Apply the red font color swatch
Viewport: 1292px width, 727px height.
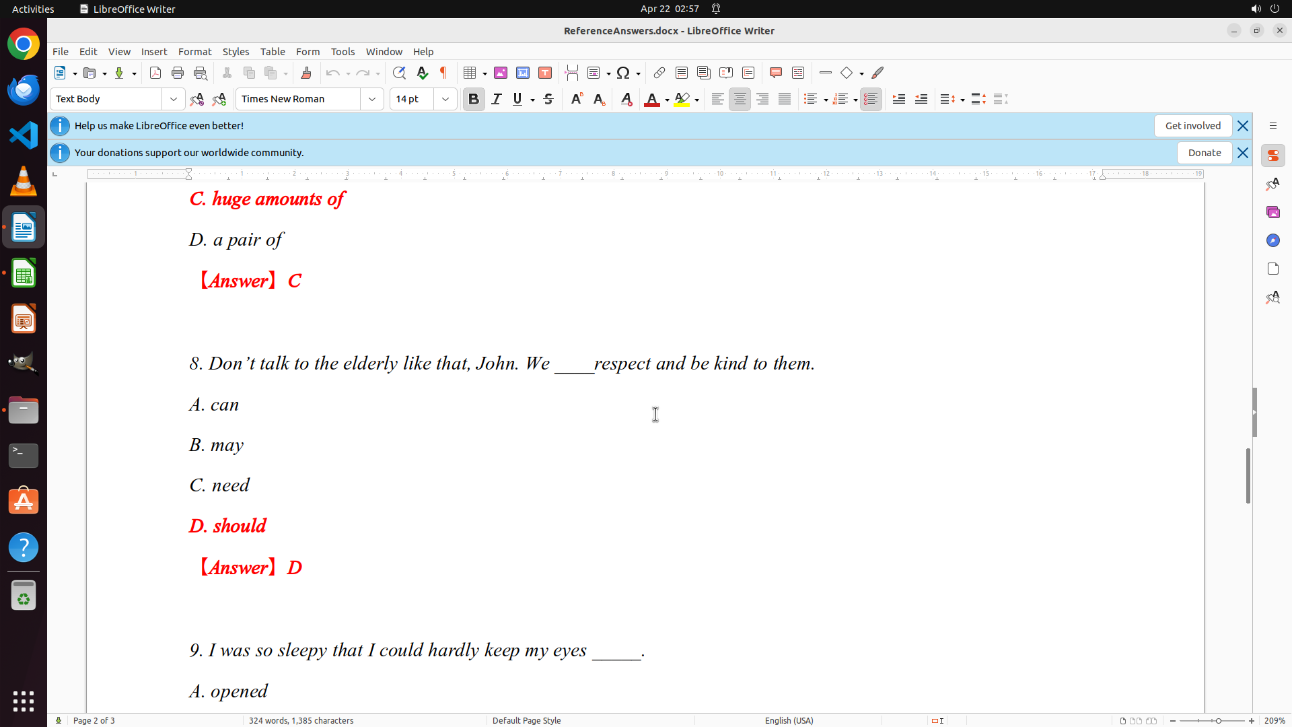click(651, 100)
